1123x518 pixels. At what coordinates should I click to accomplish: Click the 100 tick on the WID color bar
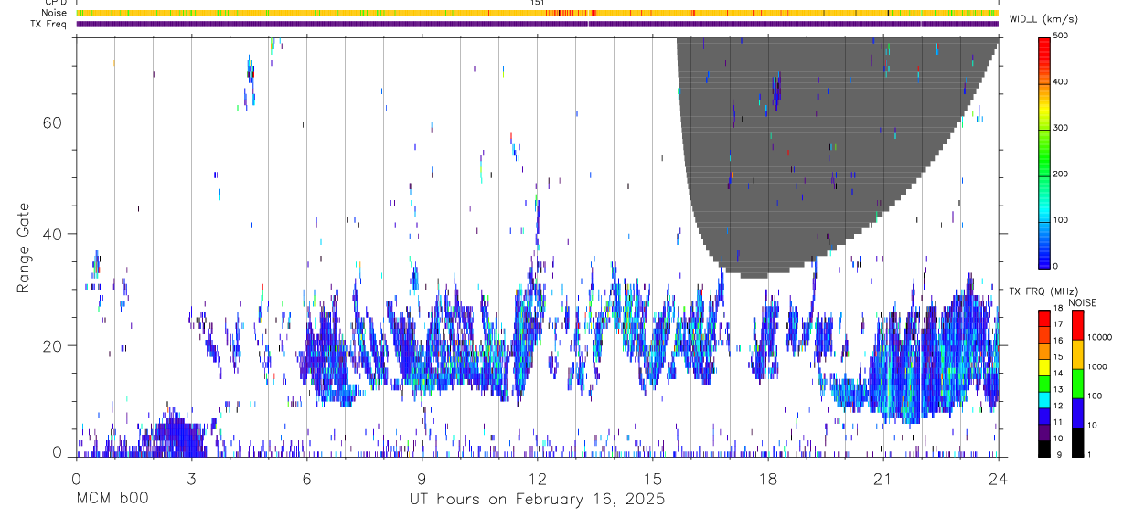tap(1061, 220)
